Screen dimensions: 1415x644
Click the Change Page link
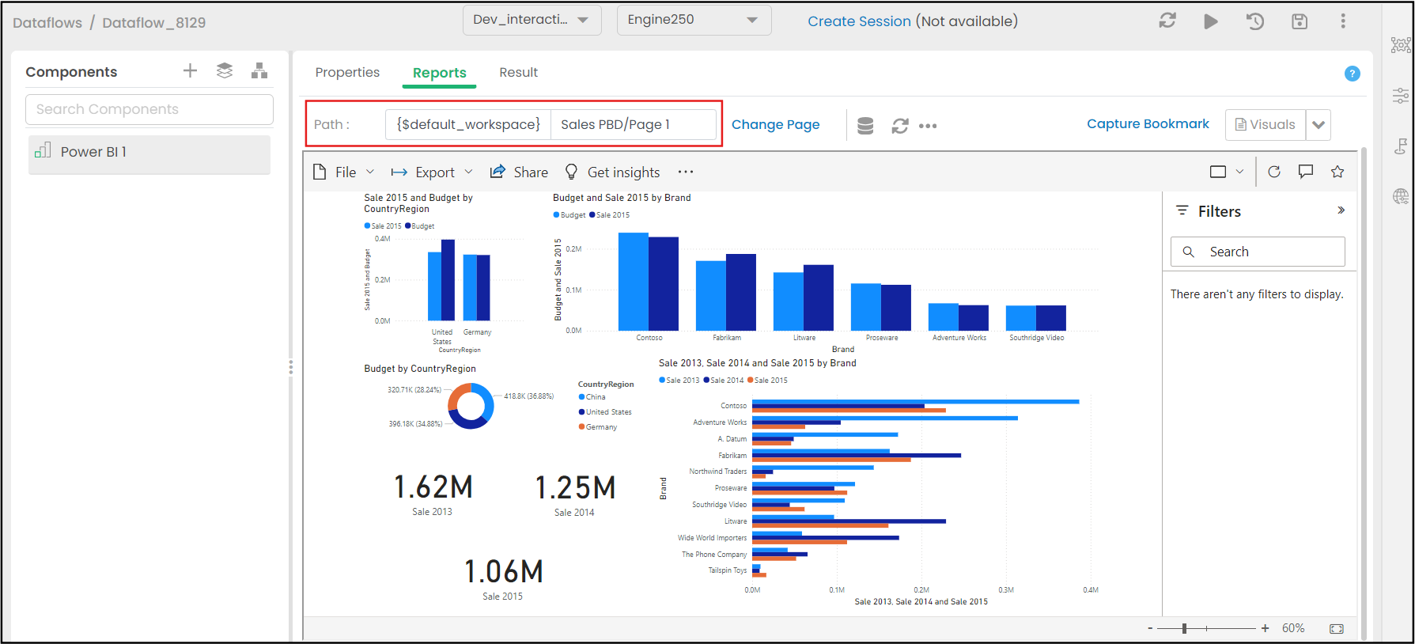(x=775, y=125)
